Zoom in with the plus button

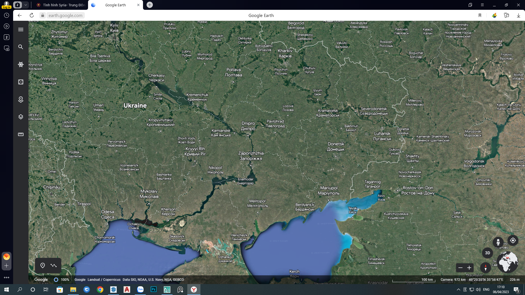pyautogui.click(x=469, y=268)
